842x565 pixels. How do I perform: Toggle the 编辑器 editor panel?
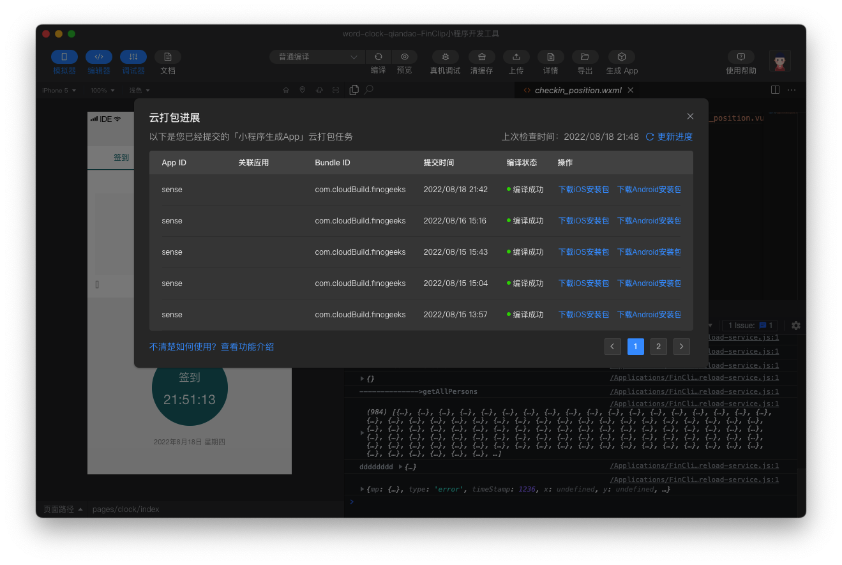click(99, 57)
